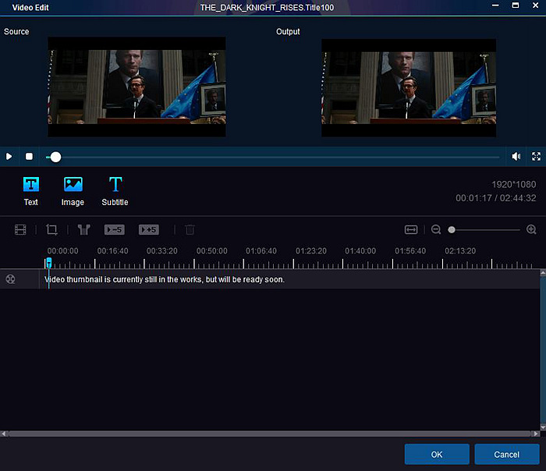Viewport: 546px width, 471px height.
Task: Click the scroll up arrow of the track panel
Action: [543, 273]
